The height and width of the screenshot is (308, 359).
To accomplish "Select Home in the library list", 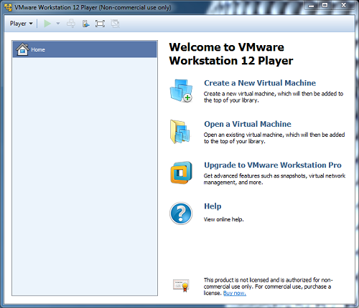I will coord(85,49).
